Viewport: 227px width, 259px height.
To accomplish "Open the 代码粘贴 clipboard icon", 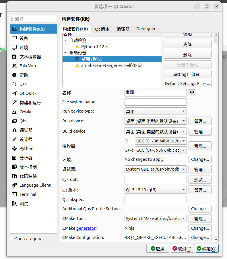I will pos(14,176).
